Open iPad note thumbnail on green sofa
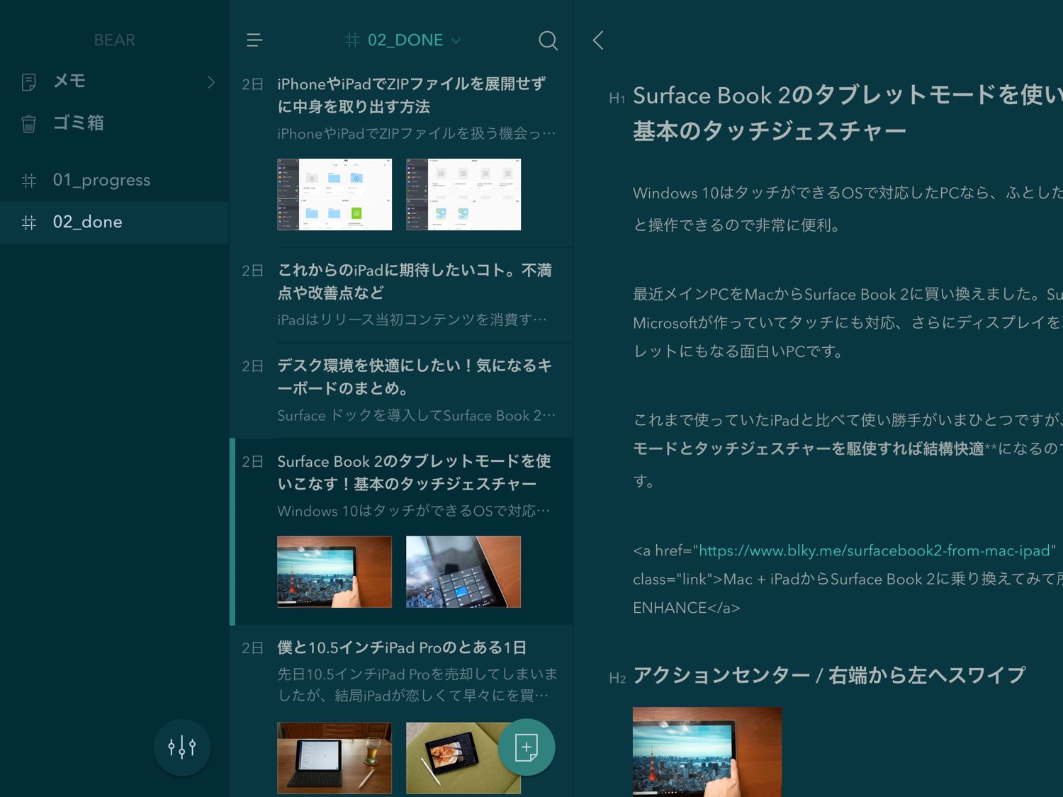The width and height of the screenshot is (1063, 797). pos(463,758)
